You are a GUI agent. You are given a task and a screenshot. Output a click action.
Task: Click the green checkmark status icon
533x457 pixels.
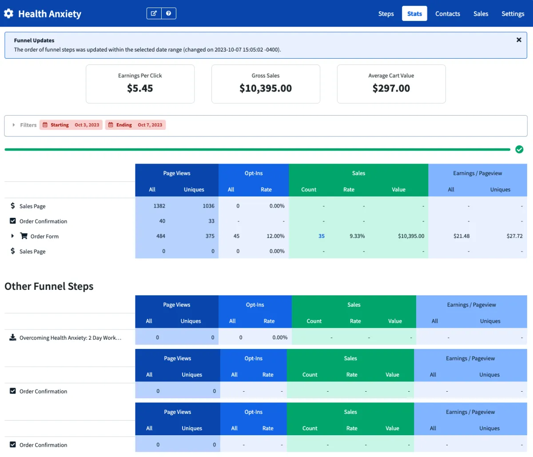click(519, 149)
